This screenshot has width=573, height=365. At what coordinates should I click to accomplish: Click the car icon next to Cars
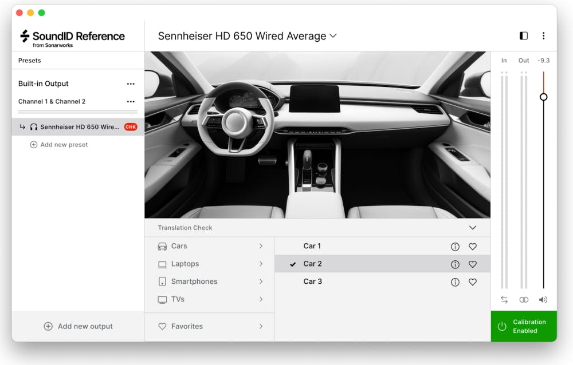[x=162, y=247]
